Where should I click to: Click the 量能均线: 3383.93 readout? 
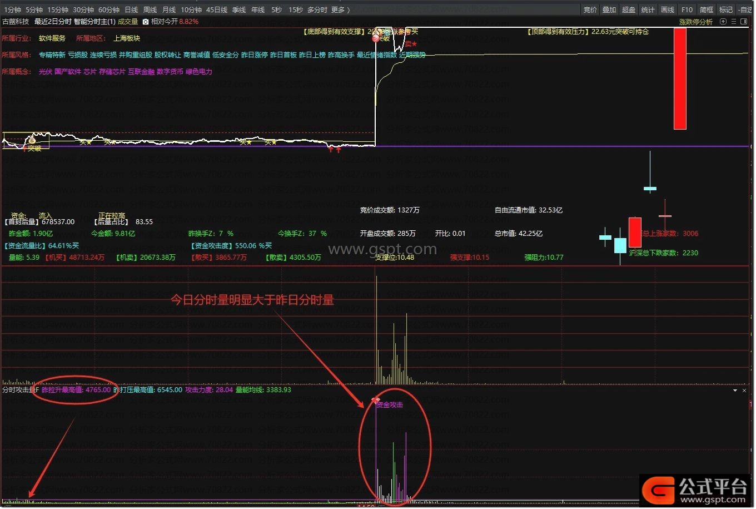(263, 390)
